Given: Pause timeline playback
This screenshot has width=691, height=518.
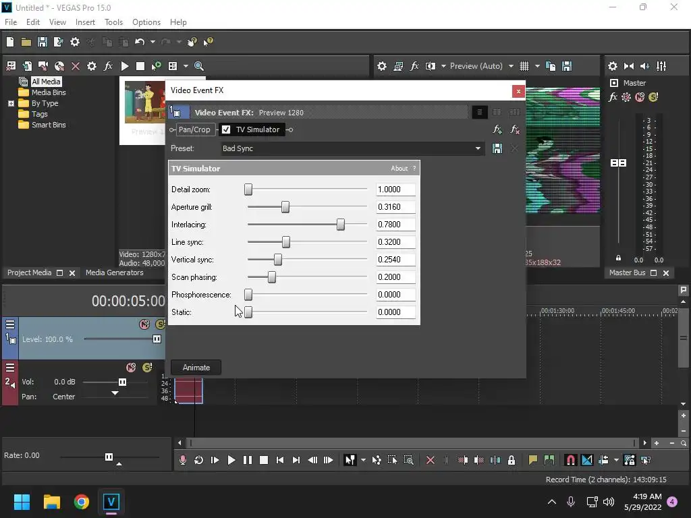Looking at the screenshot, I should (248, 460).
